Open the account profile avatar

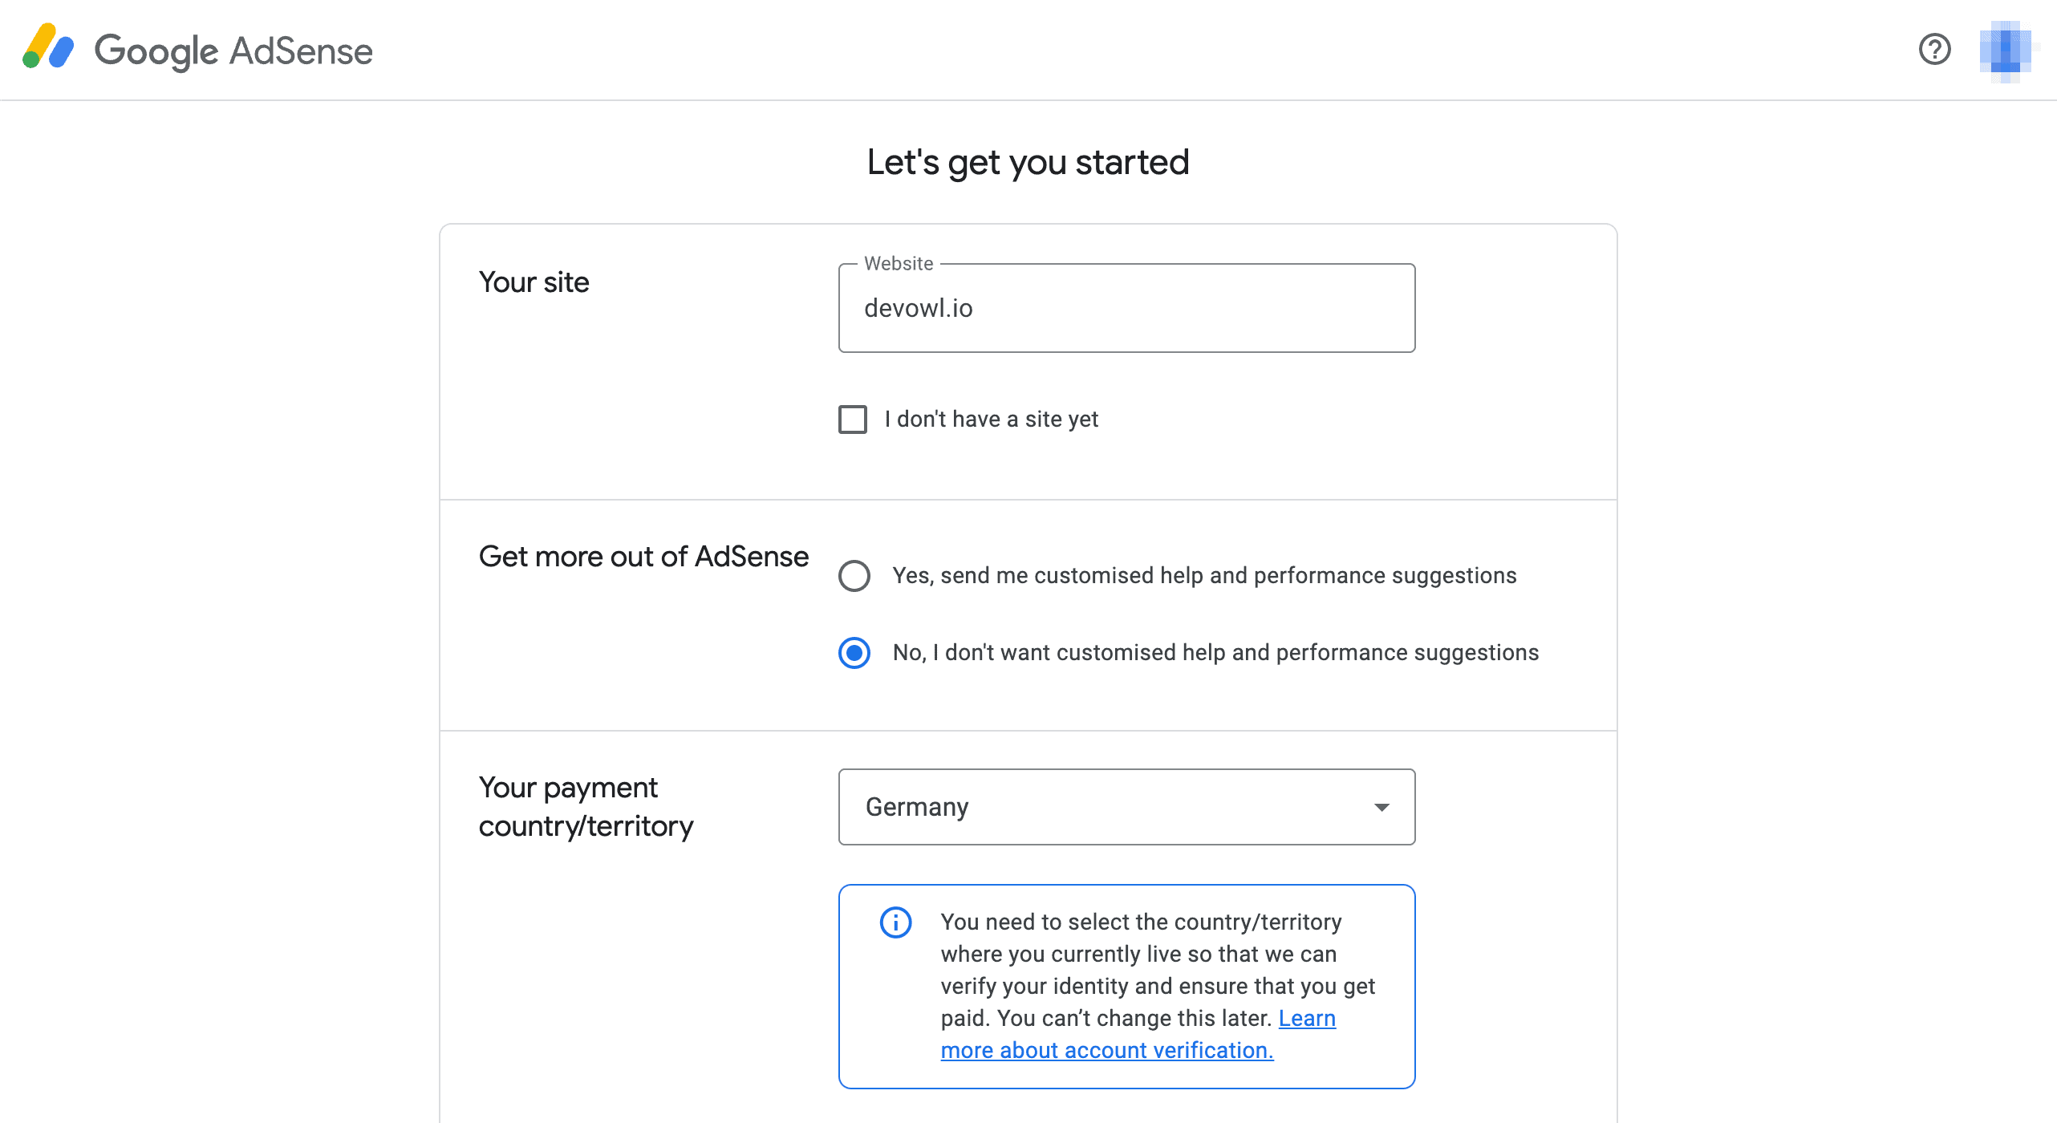pyautogui.click(x=2005, y=51)
